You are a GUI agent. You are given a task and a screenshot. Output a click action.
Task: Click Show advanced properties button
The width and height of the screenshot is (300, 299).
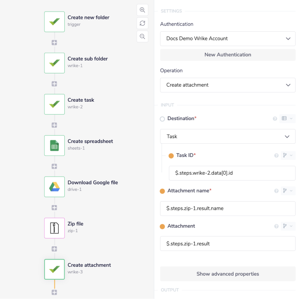228,274
